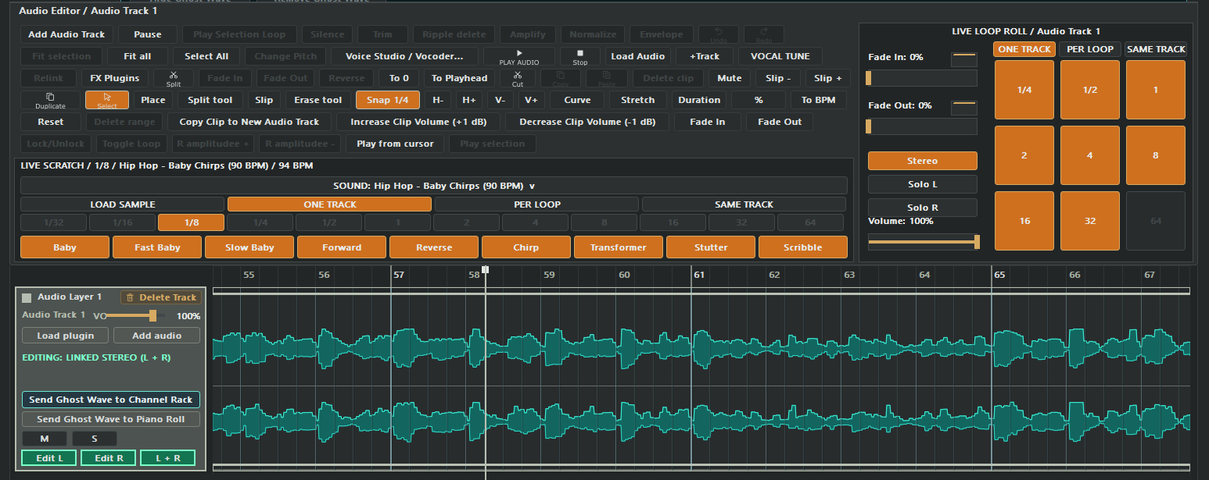1209x480 pixels.
Task: Click the trash Delete Track button
Action: [161, 297]
